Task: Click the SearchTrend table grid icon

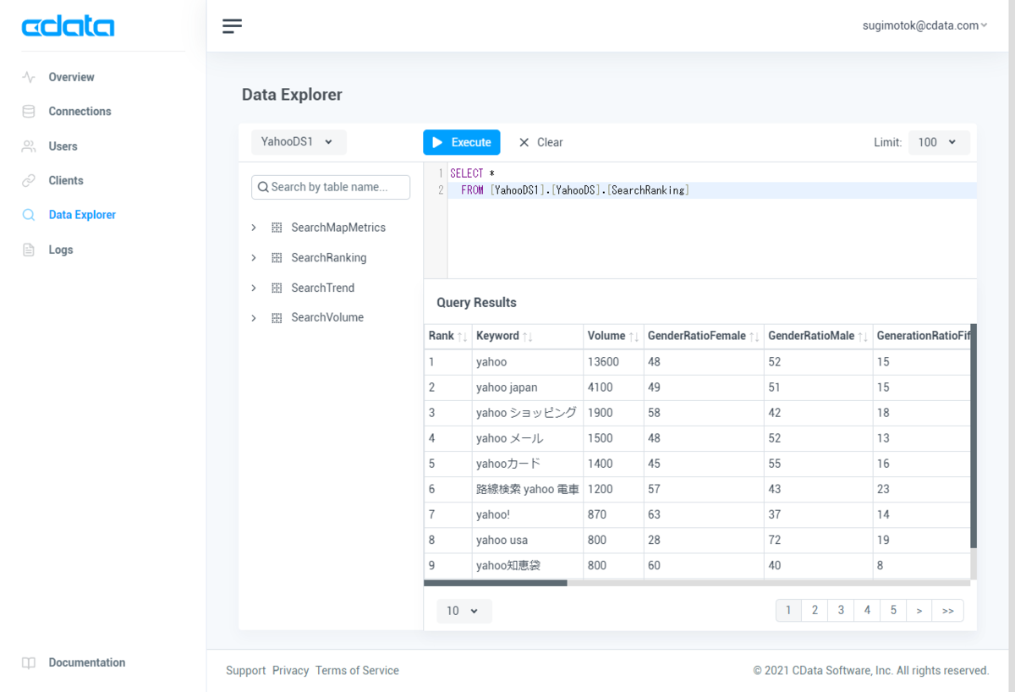Action: pos(277,288)
